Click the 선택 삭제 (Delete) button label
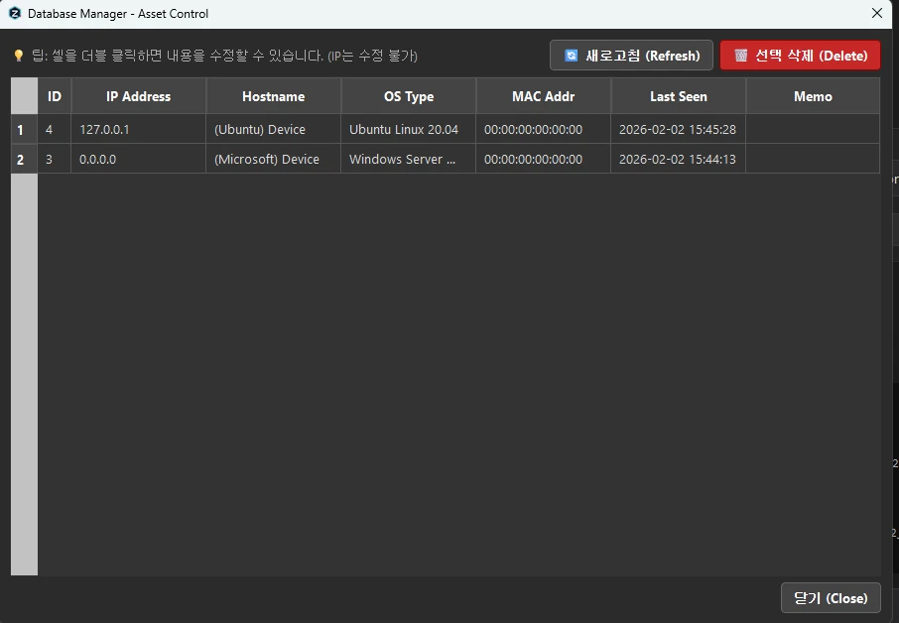899x623 pixels. [x=811, y=56]
